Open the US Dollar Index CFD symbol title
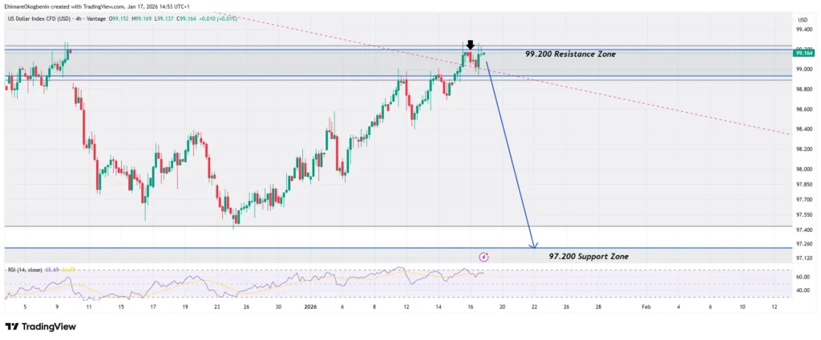Screen dimensions: 821x340 [55, 18]
